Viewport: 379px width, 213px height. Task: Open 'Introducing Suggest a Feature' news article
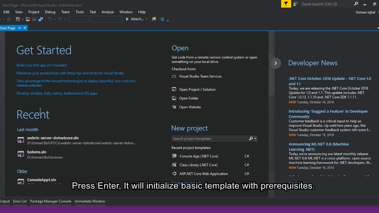pyautogui.click(x=328, y=114)
